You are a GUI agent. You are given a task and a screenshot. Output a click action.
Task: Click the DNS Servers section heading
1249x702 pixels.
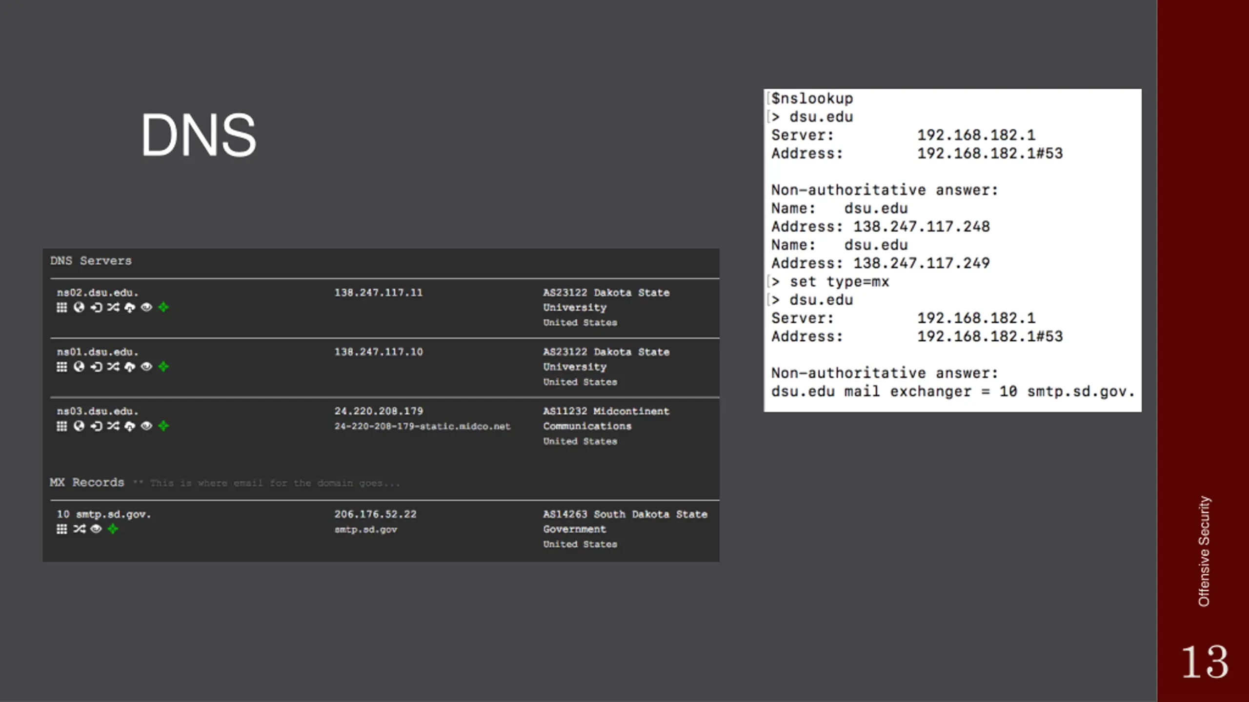91,261
